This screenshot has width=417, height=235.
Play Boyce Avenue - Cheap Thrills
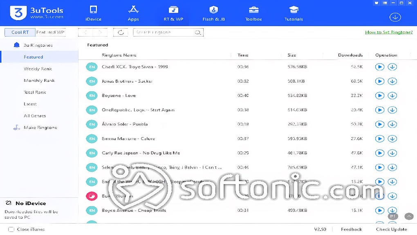(379, 210)
